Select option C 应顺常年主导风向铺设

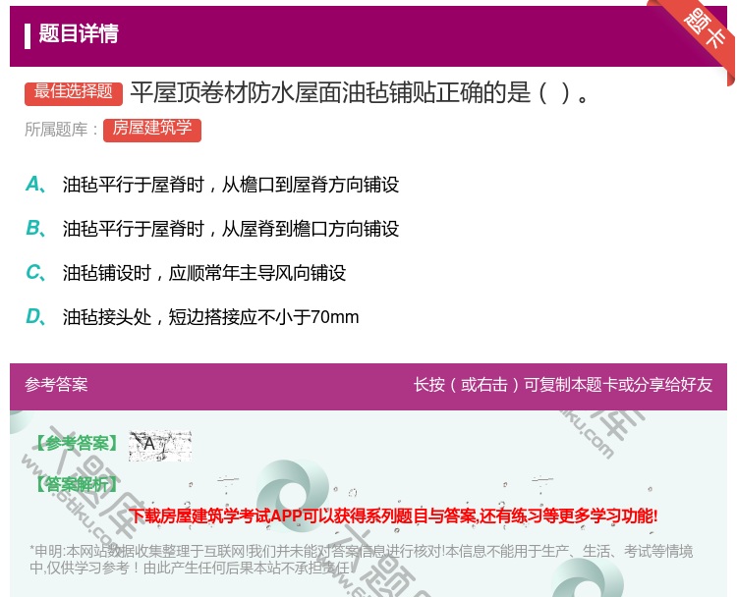186,273
